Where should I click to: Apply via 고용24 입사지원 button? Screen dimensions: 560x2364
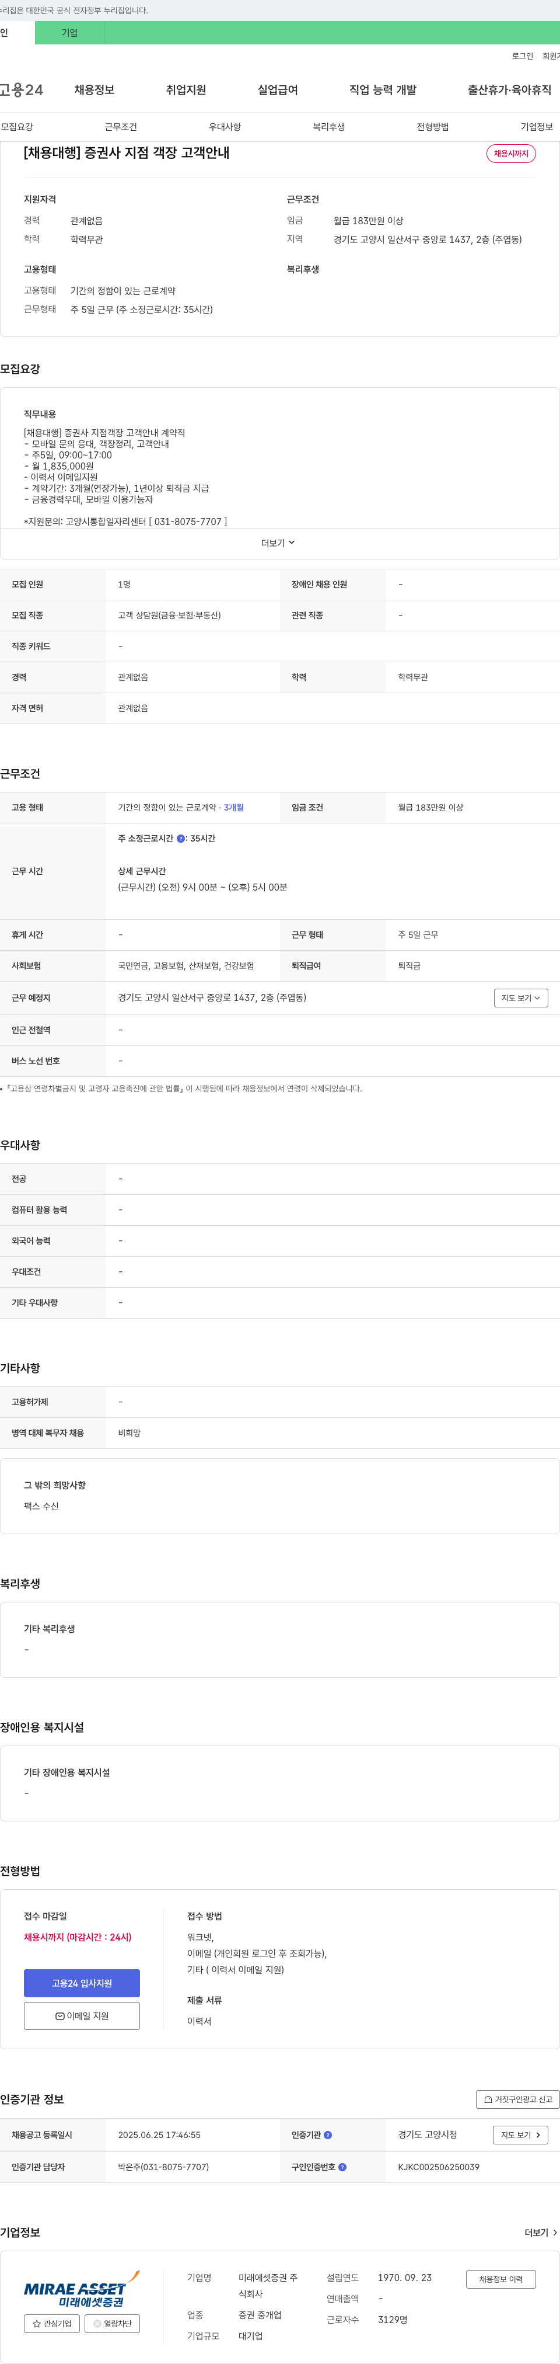(82, 1983)
